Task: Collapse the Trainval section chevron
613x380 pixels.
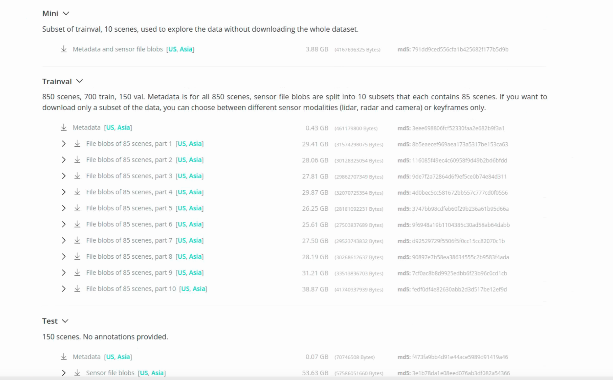Action: [79, 81]
